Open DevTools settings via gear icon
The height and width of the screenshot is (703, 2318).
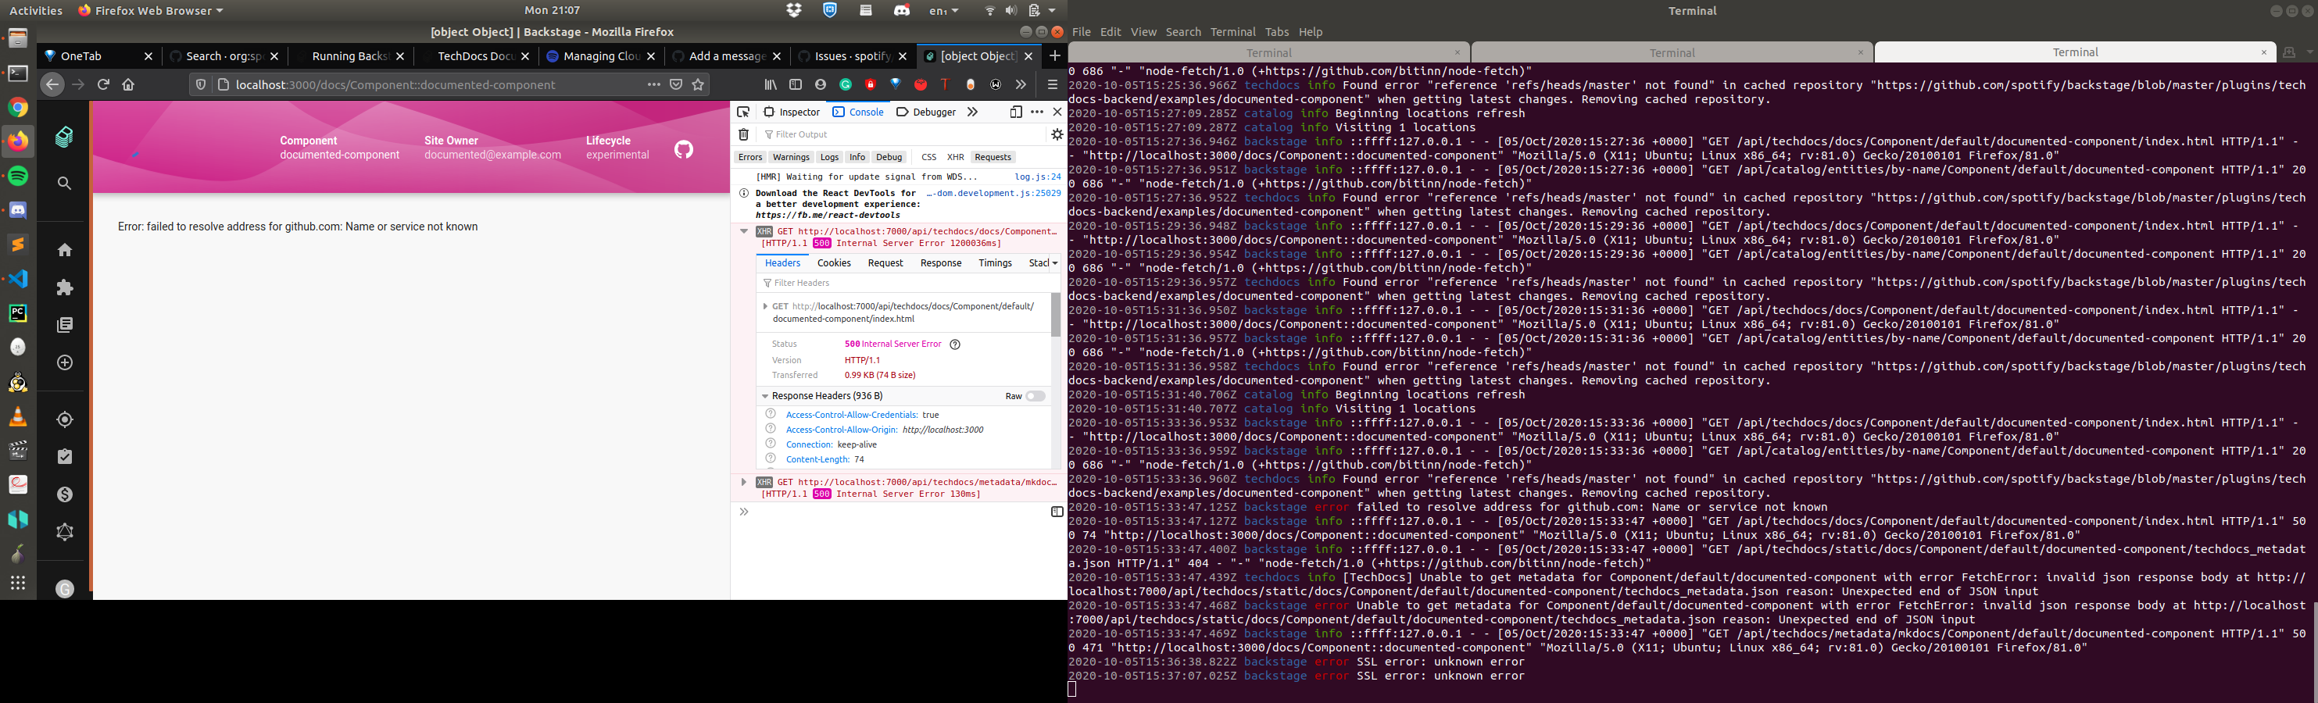[1057, 134]
